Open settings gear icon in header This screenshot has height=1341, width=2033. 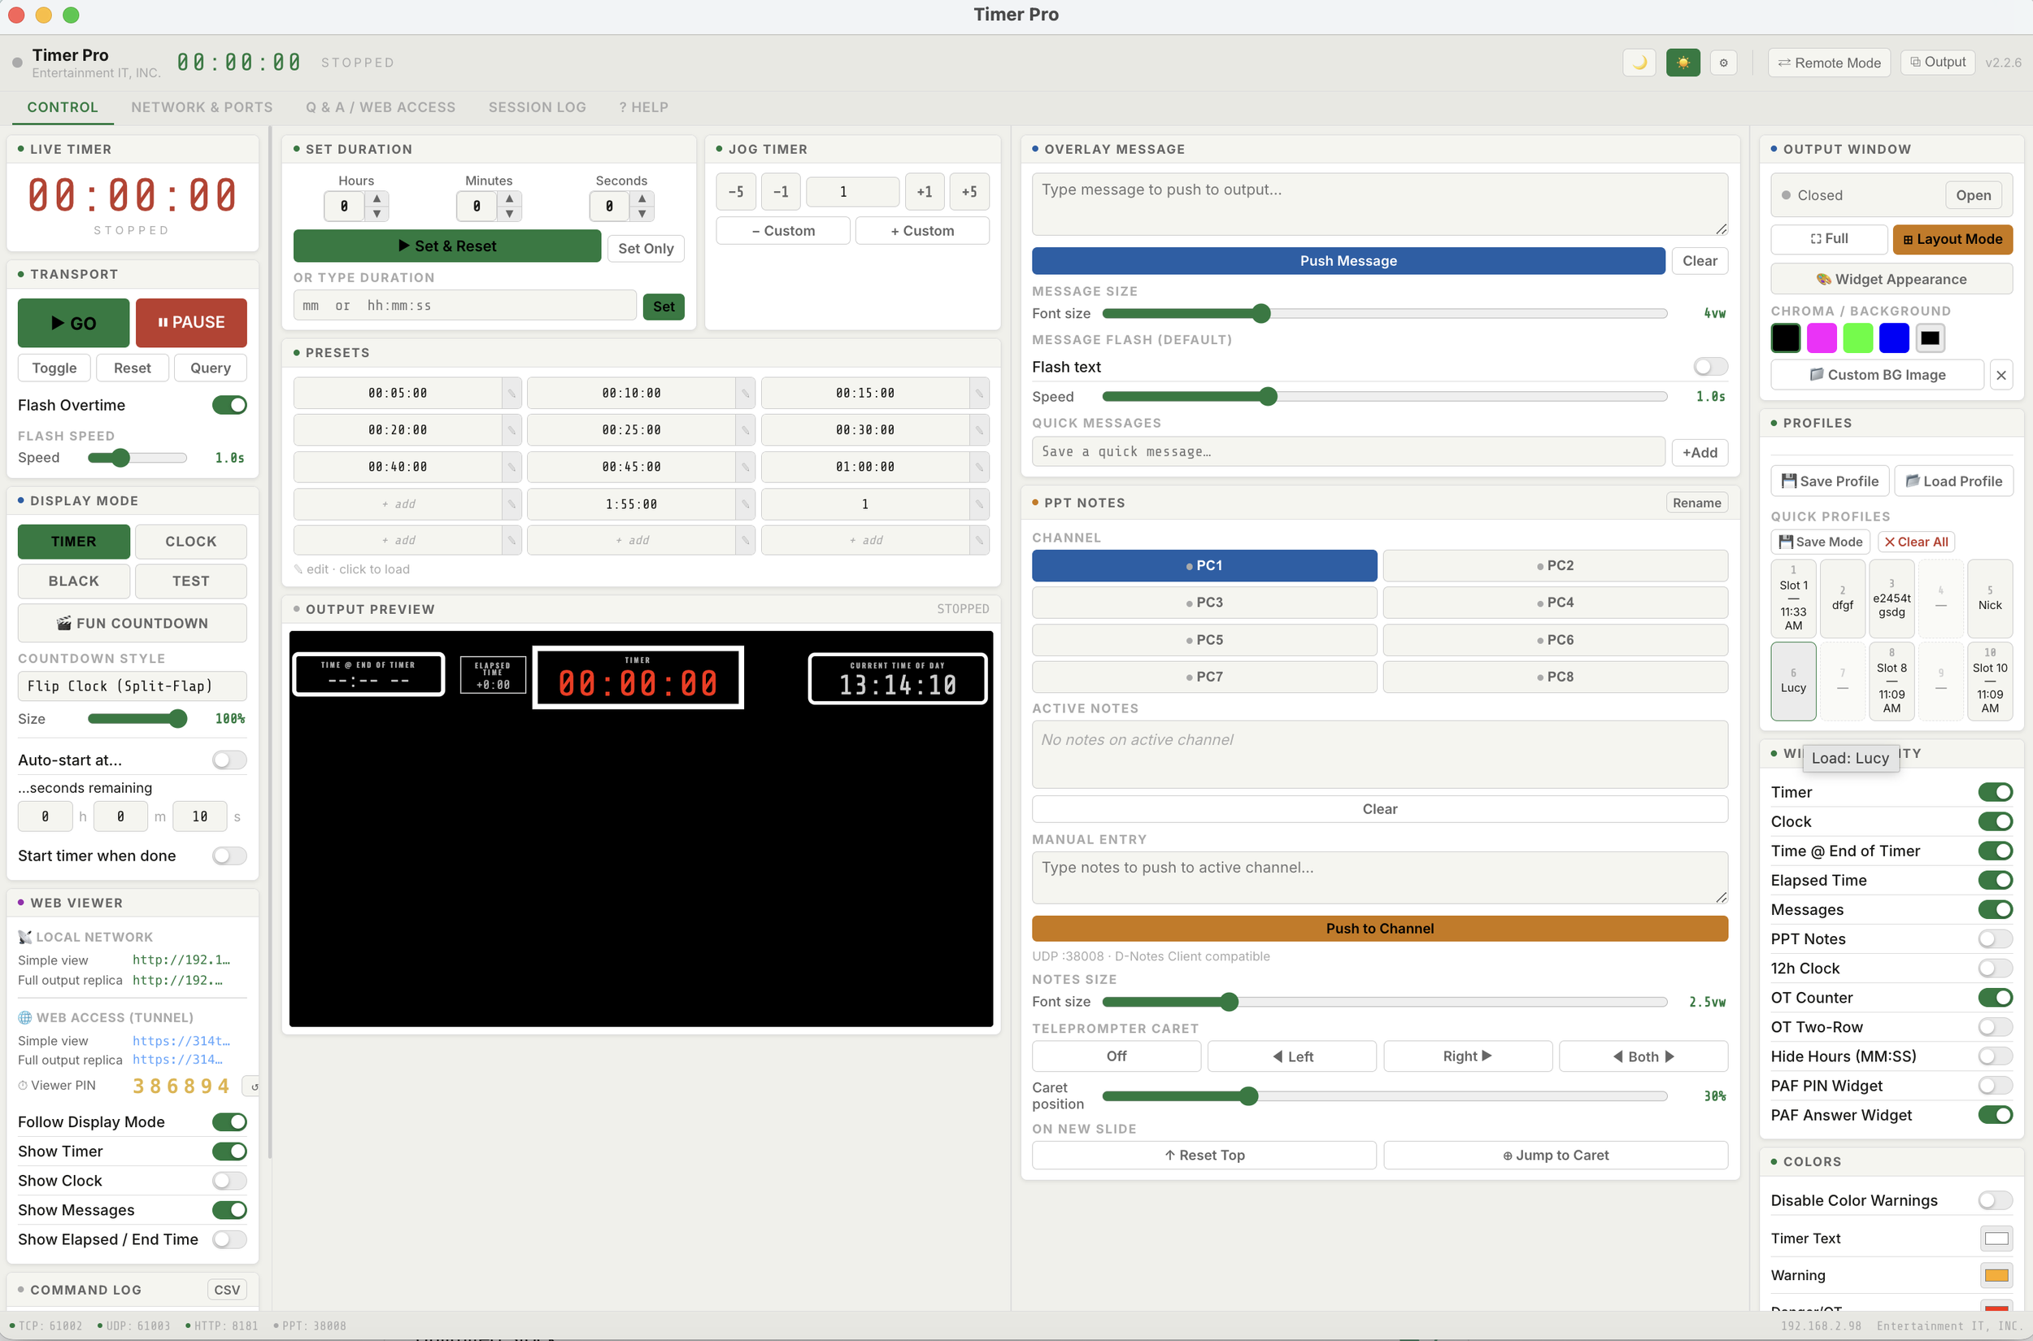(1723, 63)
